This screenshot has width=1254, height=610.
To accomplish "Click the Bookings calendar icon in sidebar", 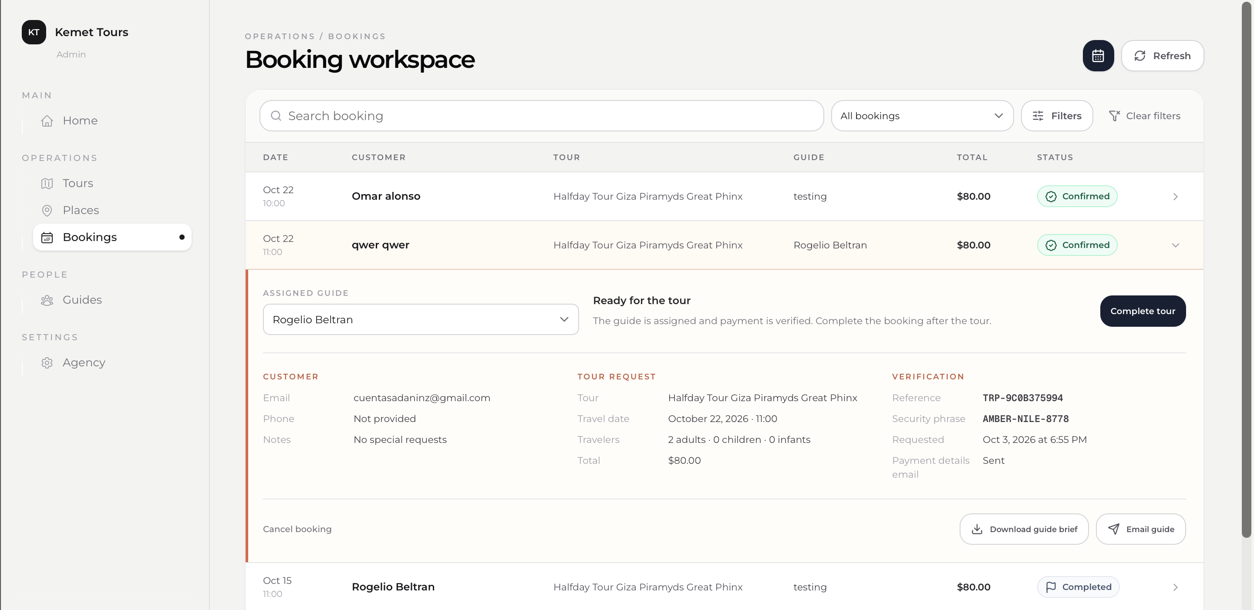I will [x=47, y=238].
